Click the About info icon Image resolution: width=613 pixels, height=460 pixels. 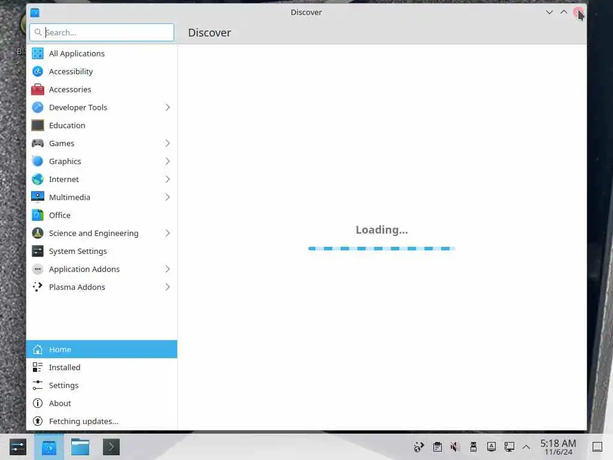pyautogui.click(x=38, y=403)
